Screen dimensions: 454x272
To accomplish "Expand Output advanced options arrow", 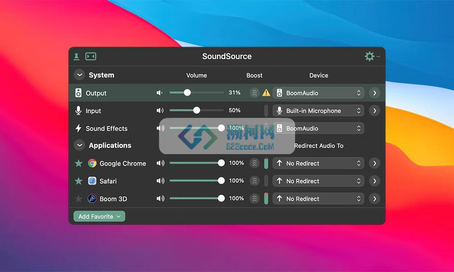I will point(375,93).
